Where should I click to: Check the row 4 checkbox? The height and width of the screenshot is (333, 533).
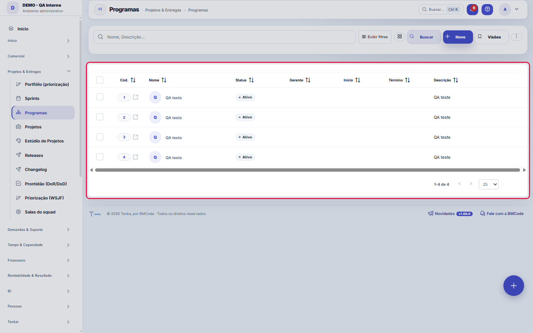[100, 157]
